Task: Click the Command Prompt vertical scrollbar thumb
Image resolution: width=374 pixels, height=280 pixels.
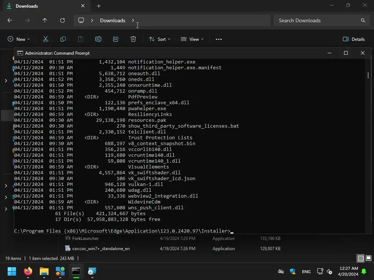Action: 368,75
